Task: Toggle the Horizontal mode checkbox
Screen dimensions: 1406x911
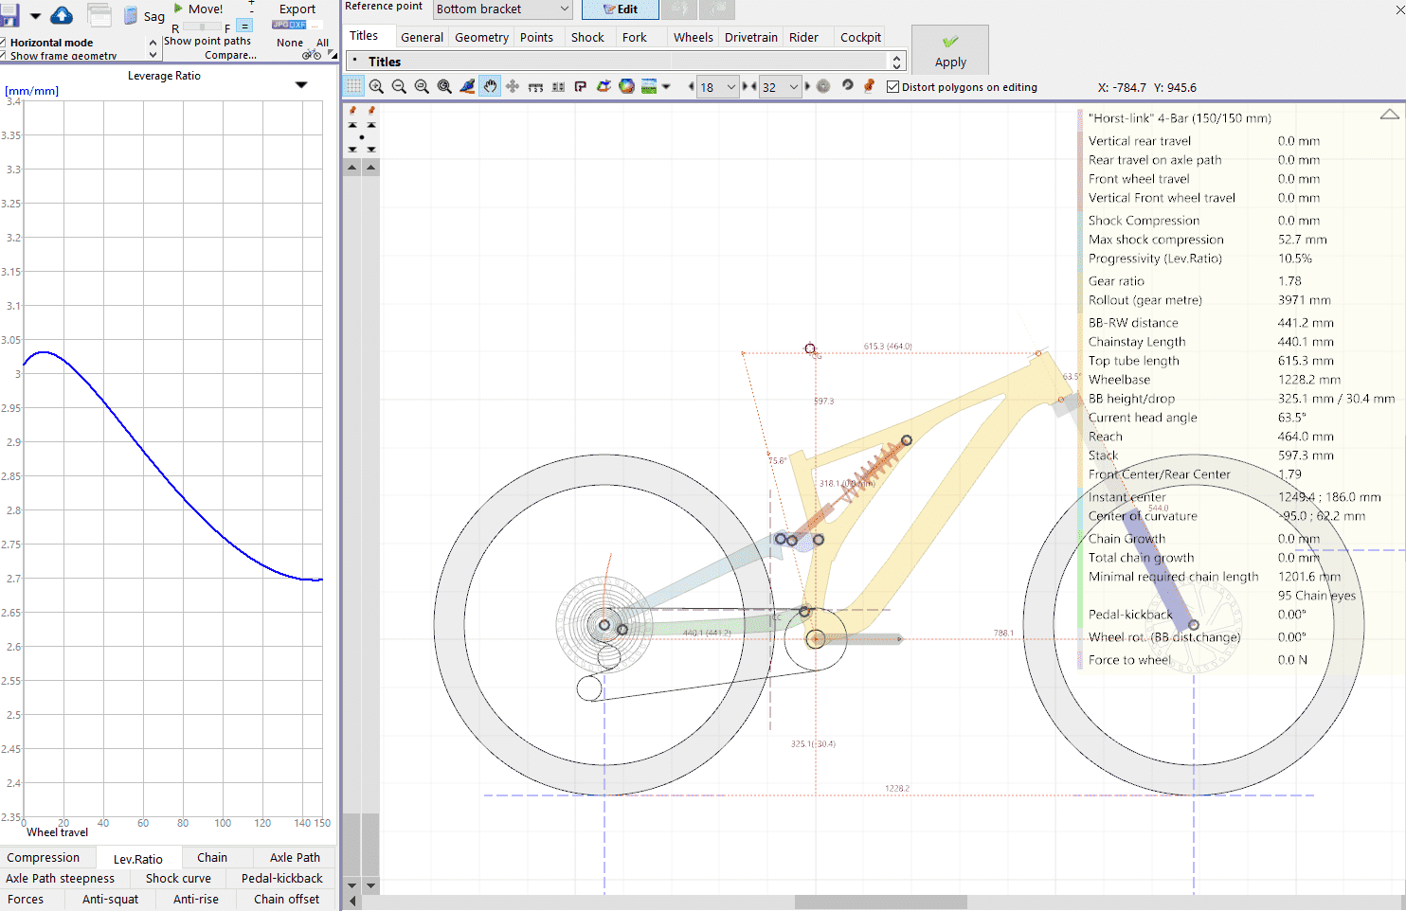Action: [x=4, y=43]
